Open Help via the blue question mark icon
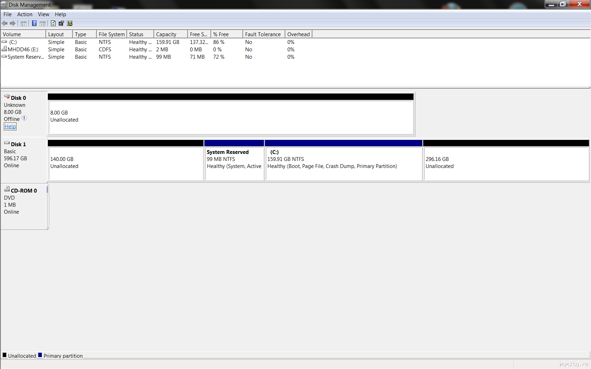 (34, 23)
